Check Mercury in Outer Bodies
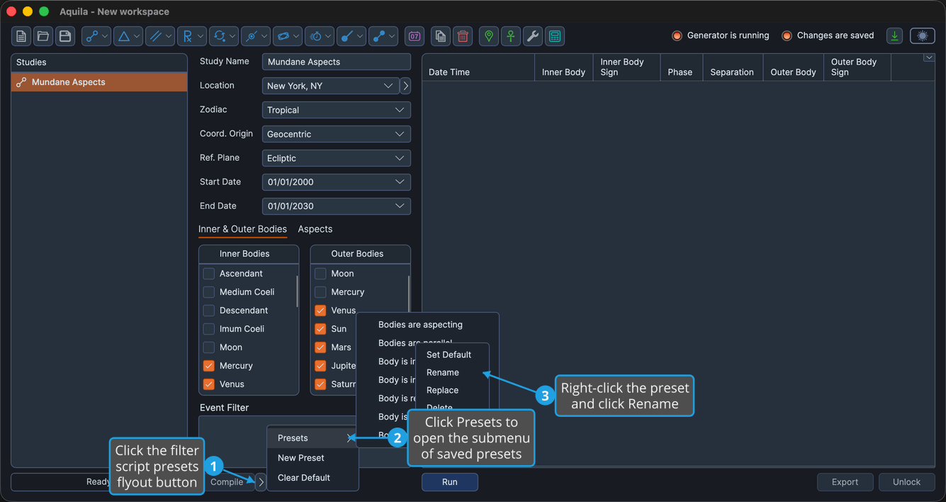This screenshot has height=502, width=946. tap(320, 292)
